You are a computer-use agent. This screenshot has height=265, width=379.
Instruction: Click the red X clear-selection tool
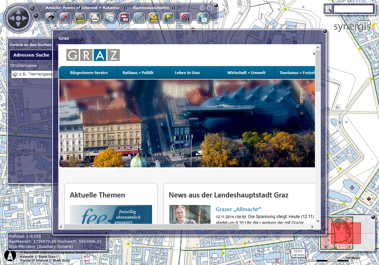click(x=66, y=18)
